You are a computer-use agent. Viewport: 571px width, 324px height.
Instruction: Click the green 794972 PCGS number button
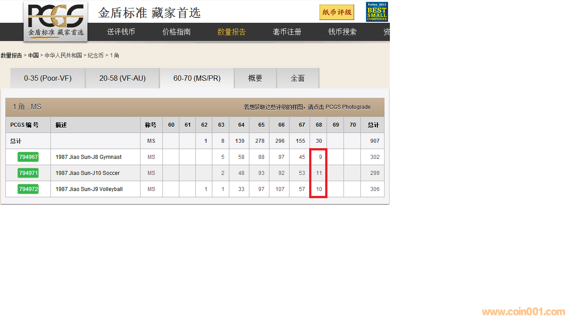(x=28, y=189)
